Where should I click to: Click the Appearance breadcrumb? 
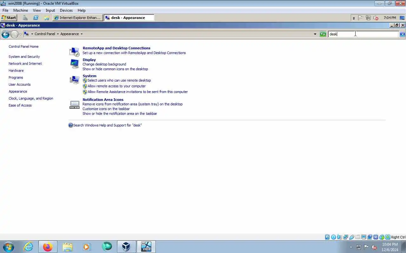click(69, 34)
